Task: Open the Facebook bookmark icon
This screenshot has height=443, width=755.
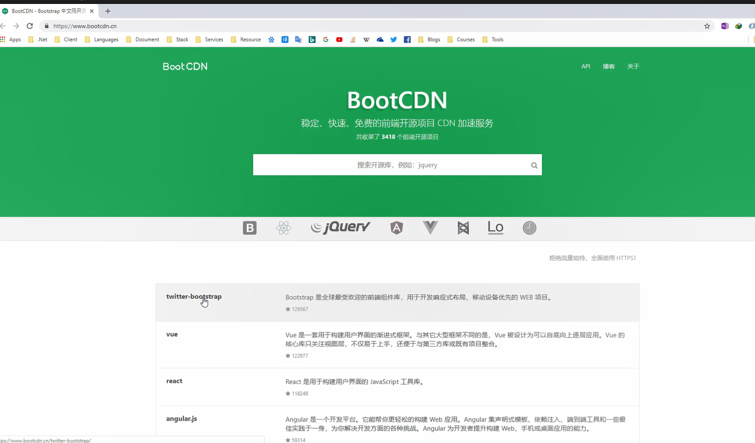Action: [407, 39]
